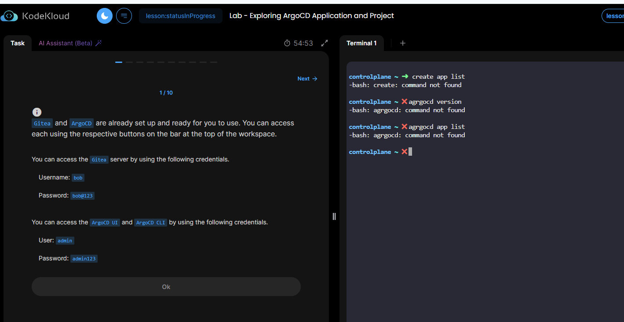Confirm with the Ok button

pyautogui.click(x=166, y=287)
